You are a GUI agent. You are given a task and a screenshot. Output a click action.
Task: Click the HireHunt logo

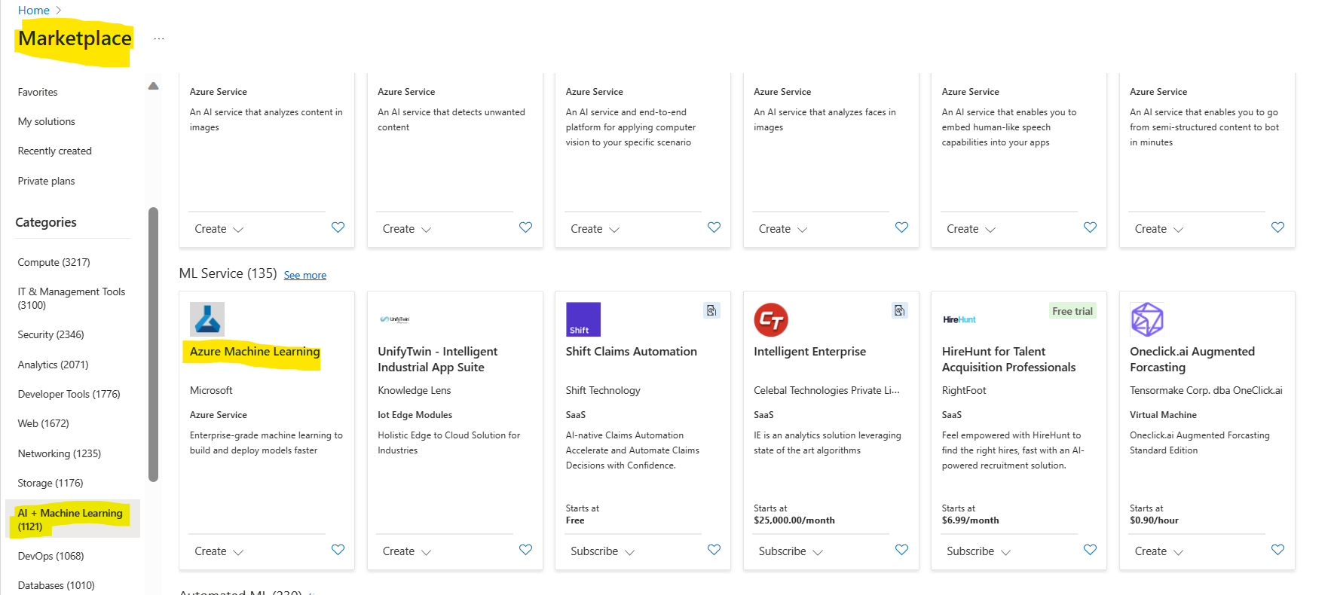(959, 319)
